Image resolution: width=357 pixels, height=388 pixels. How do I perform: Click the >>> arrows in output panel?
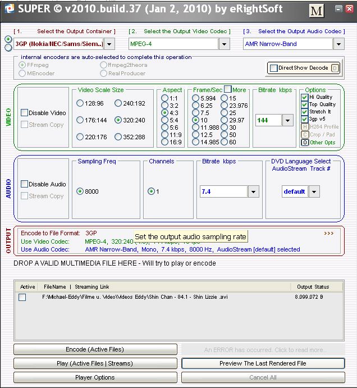coord(329,234)
